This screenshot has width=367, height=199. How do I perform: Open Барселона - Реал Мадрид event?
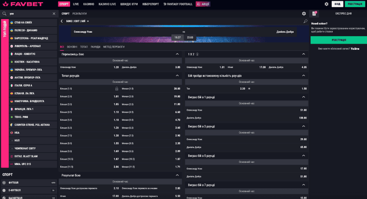pyautogui.click(x=33, y=38)
